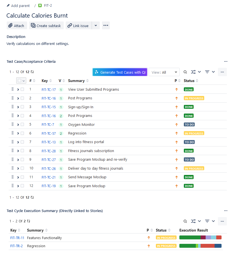Open the Link issue dropdown arrow

coord(96,26)
